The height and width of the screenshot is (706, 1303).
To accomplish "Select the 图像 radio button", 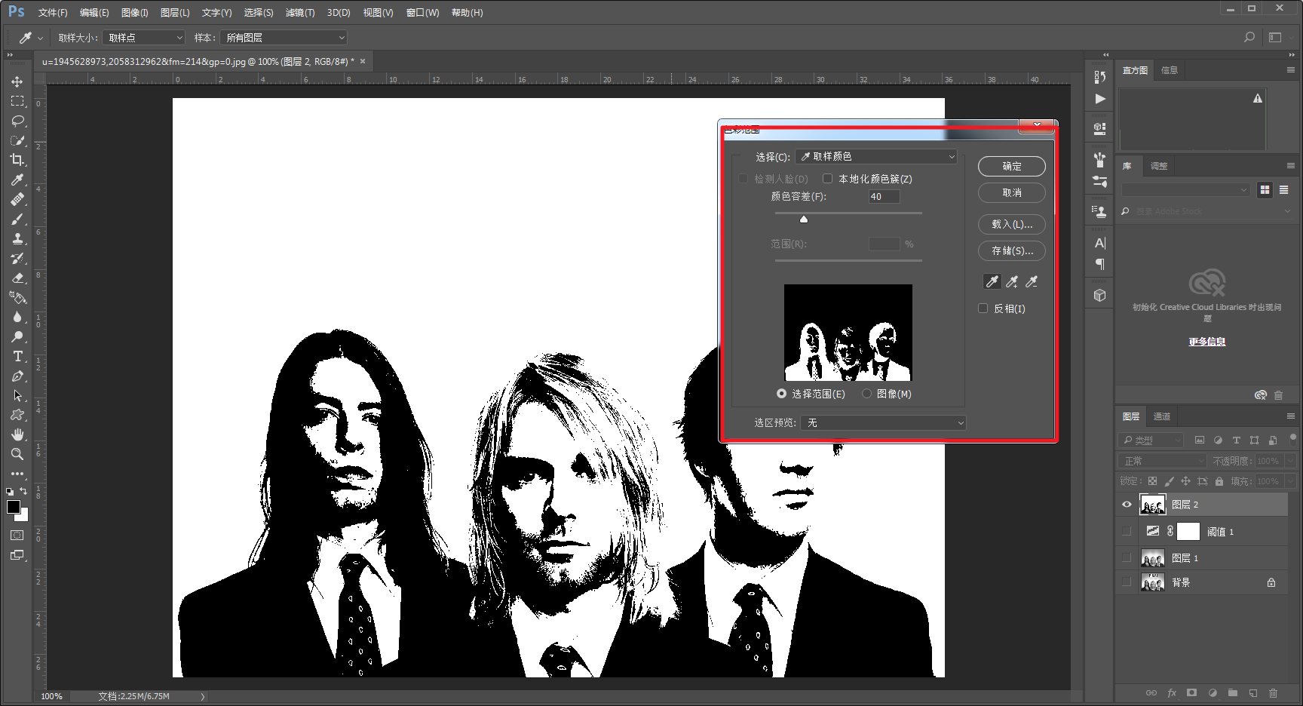I will click(x=866, y=394).
